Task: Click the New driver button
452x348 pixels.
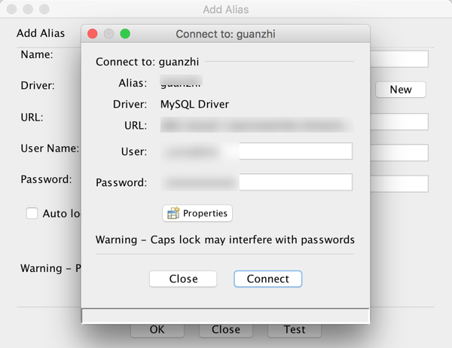Action: tap(401, 90)
